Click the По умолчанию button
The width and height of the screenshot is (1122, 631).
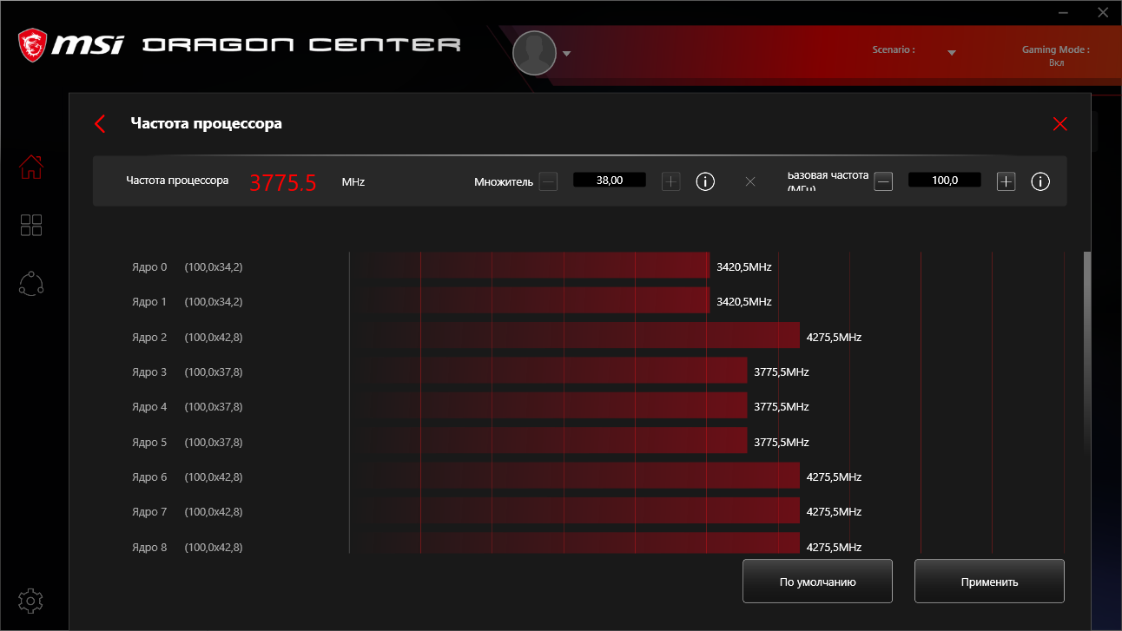tap(817, 582)
